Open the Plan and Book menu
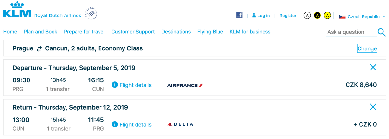This screenshot has width=389, height=139. (41, 32)
